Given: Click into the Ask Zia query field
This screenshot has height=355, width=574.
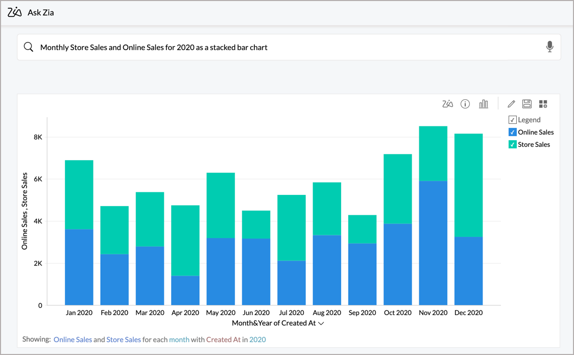Looking at the screenshot, I should 286,47.
